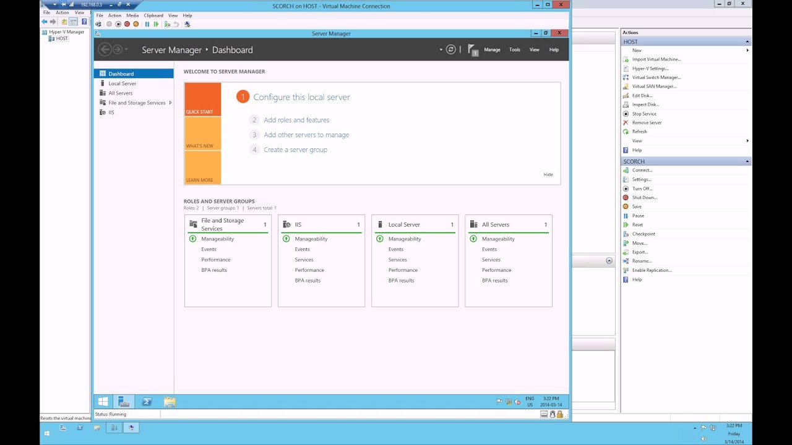This screenshot has width=792, height=445.
Task: Click the Enhanced Session icon in VM toolbar
Action: click(x=187, y=24)
